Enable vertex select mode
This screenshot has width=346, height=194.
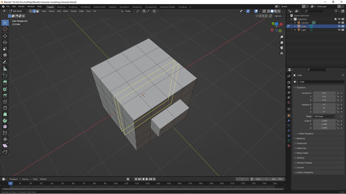pyautogui.click(x=31, y=11)
